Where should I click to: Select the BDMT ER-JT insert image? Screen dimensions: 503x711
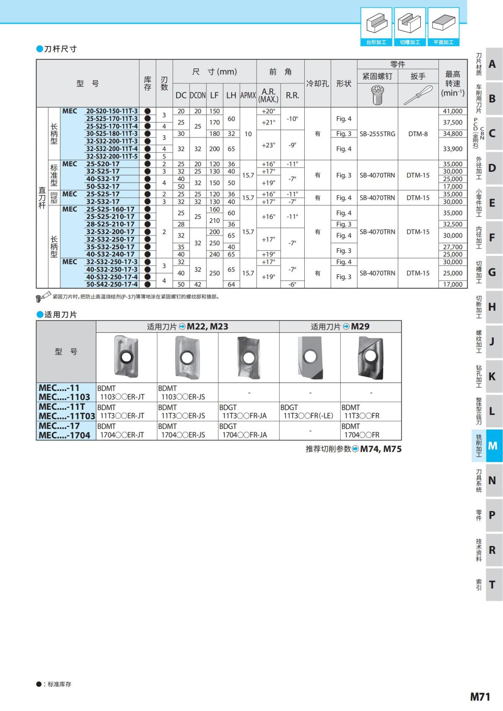tap(126, 357)
